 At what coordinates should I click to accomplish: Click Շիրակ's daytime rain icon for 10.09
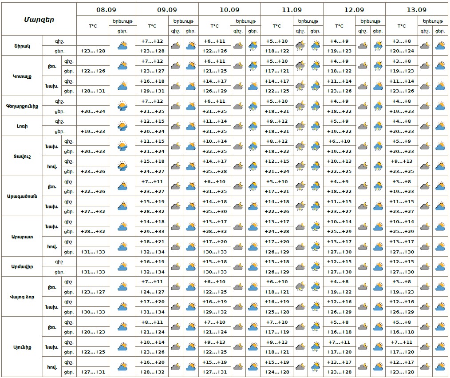(x=253, y=46)
